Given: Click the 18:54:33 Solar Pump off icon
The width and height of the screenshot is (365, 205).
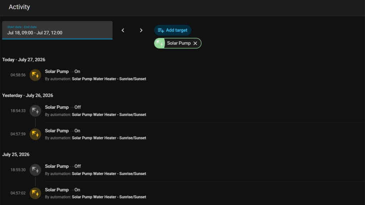Looking at the screenshot, I should coord(35,111).
